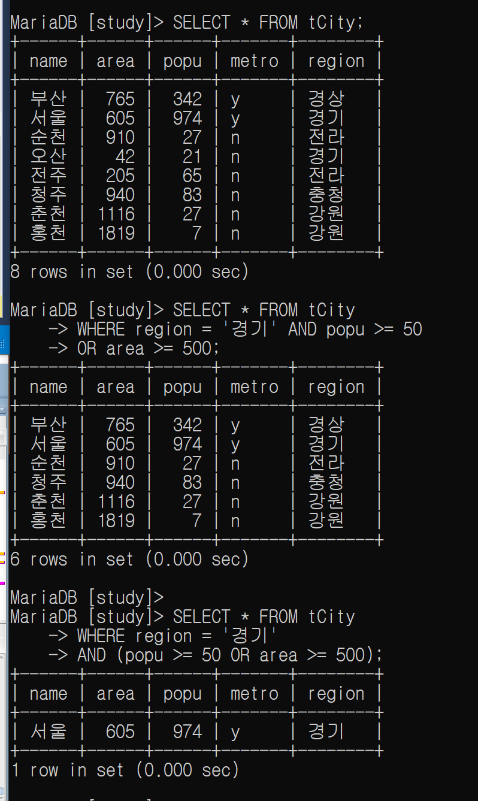Click the third query's 'SELECT * FROM tCity' line
478x801 pixels.
click(x=264, y=617)
